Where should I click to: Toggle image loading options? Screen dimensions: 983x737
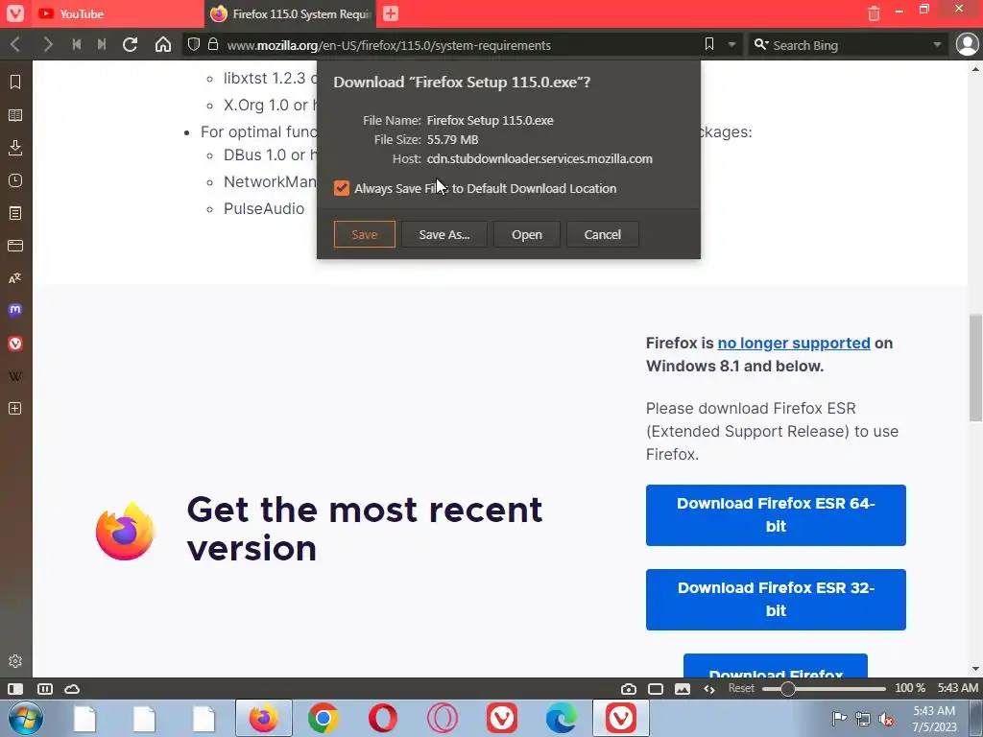click(x=683, y=689)
